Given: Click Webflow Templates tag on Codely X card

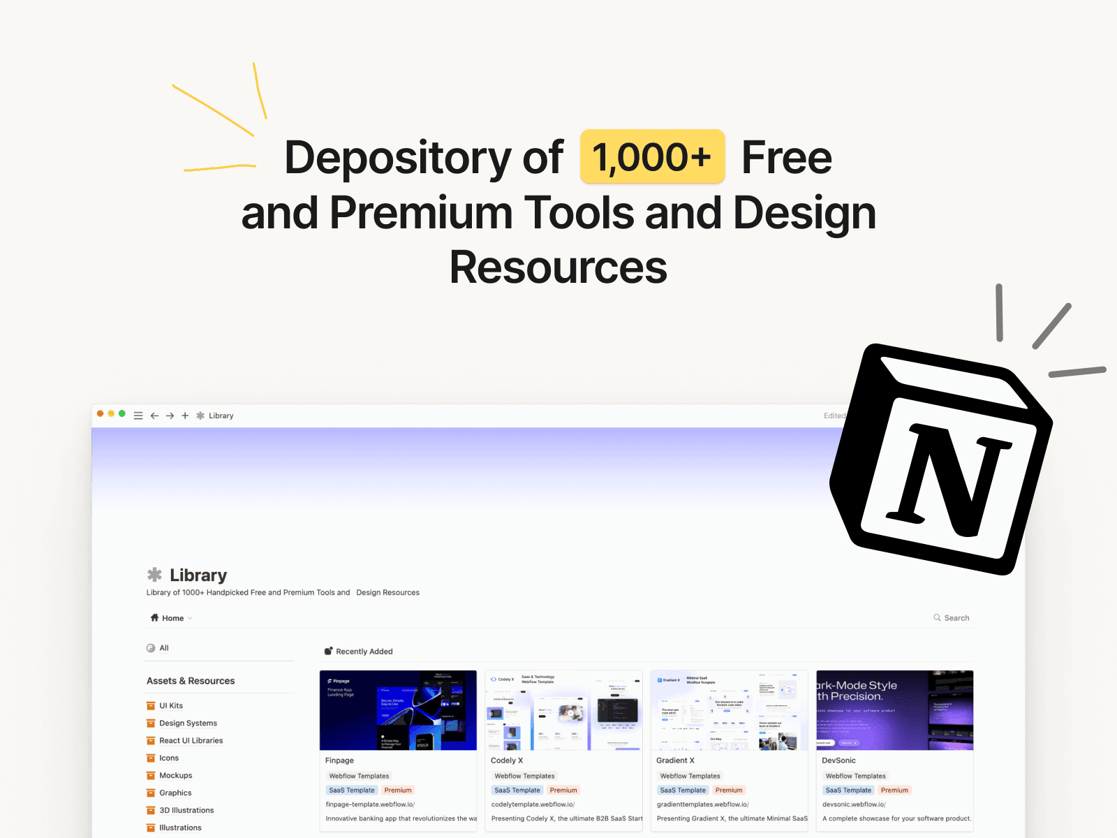Looking at the screenshot, I should [524, 776].
